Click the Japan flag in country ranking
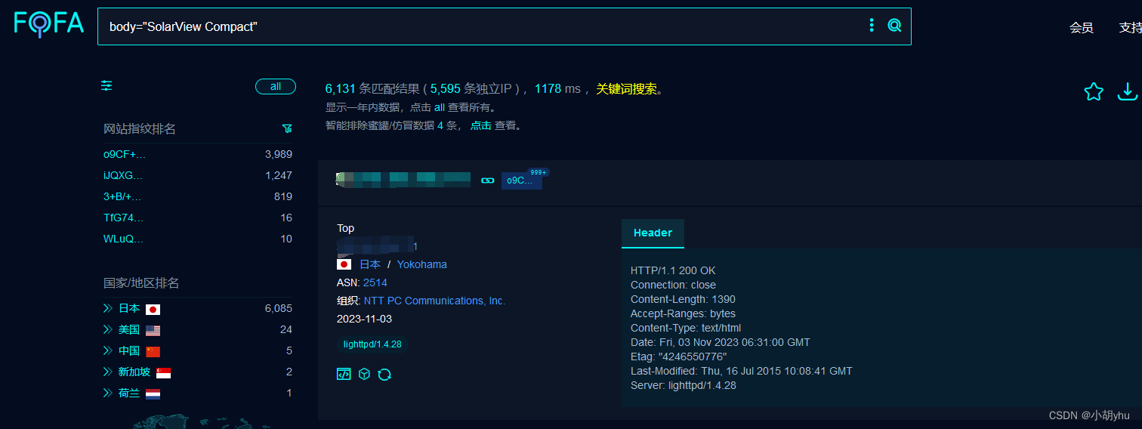1142x429 pixels. (x=153, y=309)
